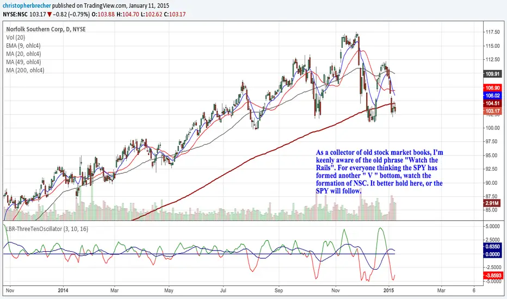
Task: Click the 0.6350 oscillator value label
Action: tap(493, 247)
